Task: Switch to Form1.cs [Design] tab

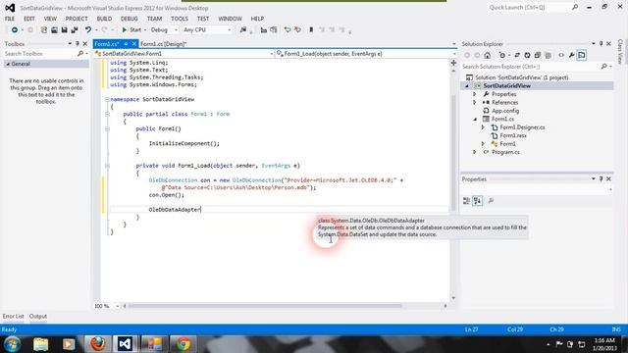Action: 164,43
